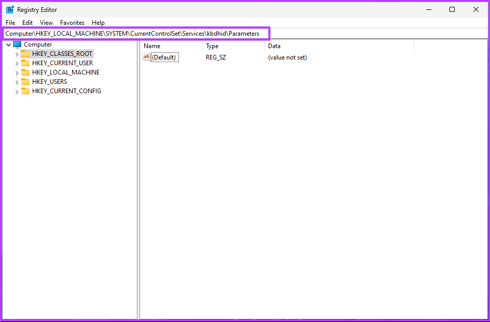Viewport: 490px width, 322px height.
Task: Click the HKEY_CURRENT_CONFIG folder icon
Action: pyautogui.click(x=25, y=91)
